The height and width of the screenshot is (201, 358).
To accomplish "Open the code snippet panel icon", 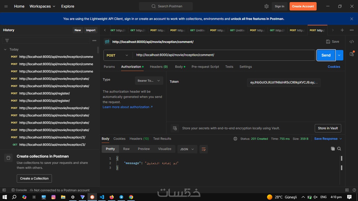I will 352,42.
